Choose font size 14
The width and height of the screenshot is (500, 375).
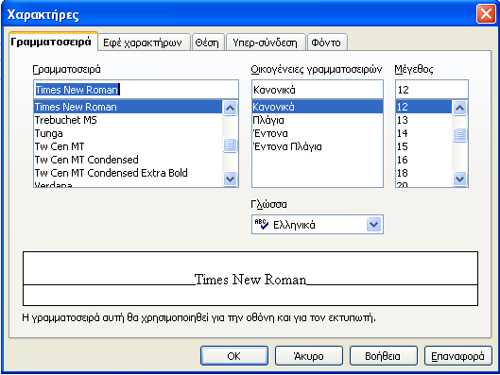(423, 133)
